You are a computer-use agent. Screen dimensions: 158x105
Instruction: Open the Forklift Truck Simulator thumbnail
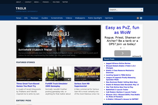(x=58, y=74)
